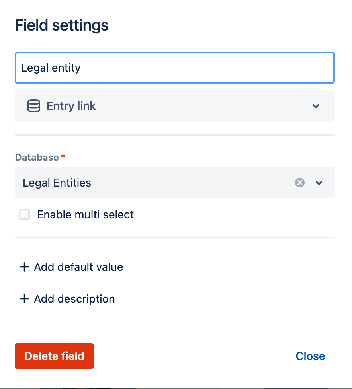352x389 pixels.
Task: Choose the "Add description" text option
Action: (x=74, y=299)
